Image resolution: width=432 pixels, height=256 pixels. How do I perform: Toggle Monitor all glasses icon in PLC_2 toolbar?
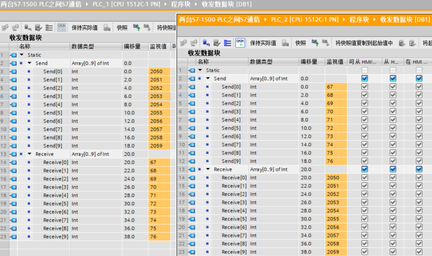click(x=240, y=43)
